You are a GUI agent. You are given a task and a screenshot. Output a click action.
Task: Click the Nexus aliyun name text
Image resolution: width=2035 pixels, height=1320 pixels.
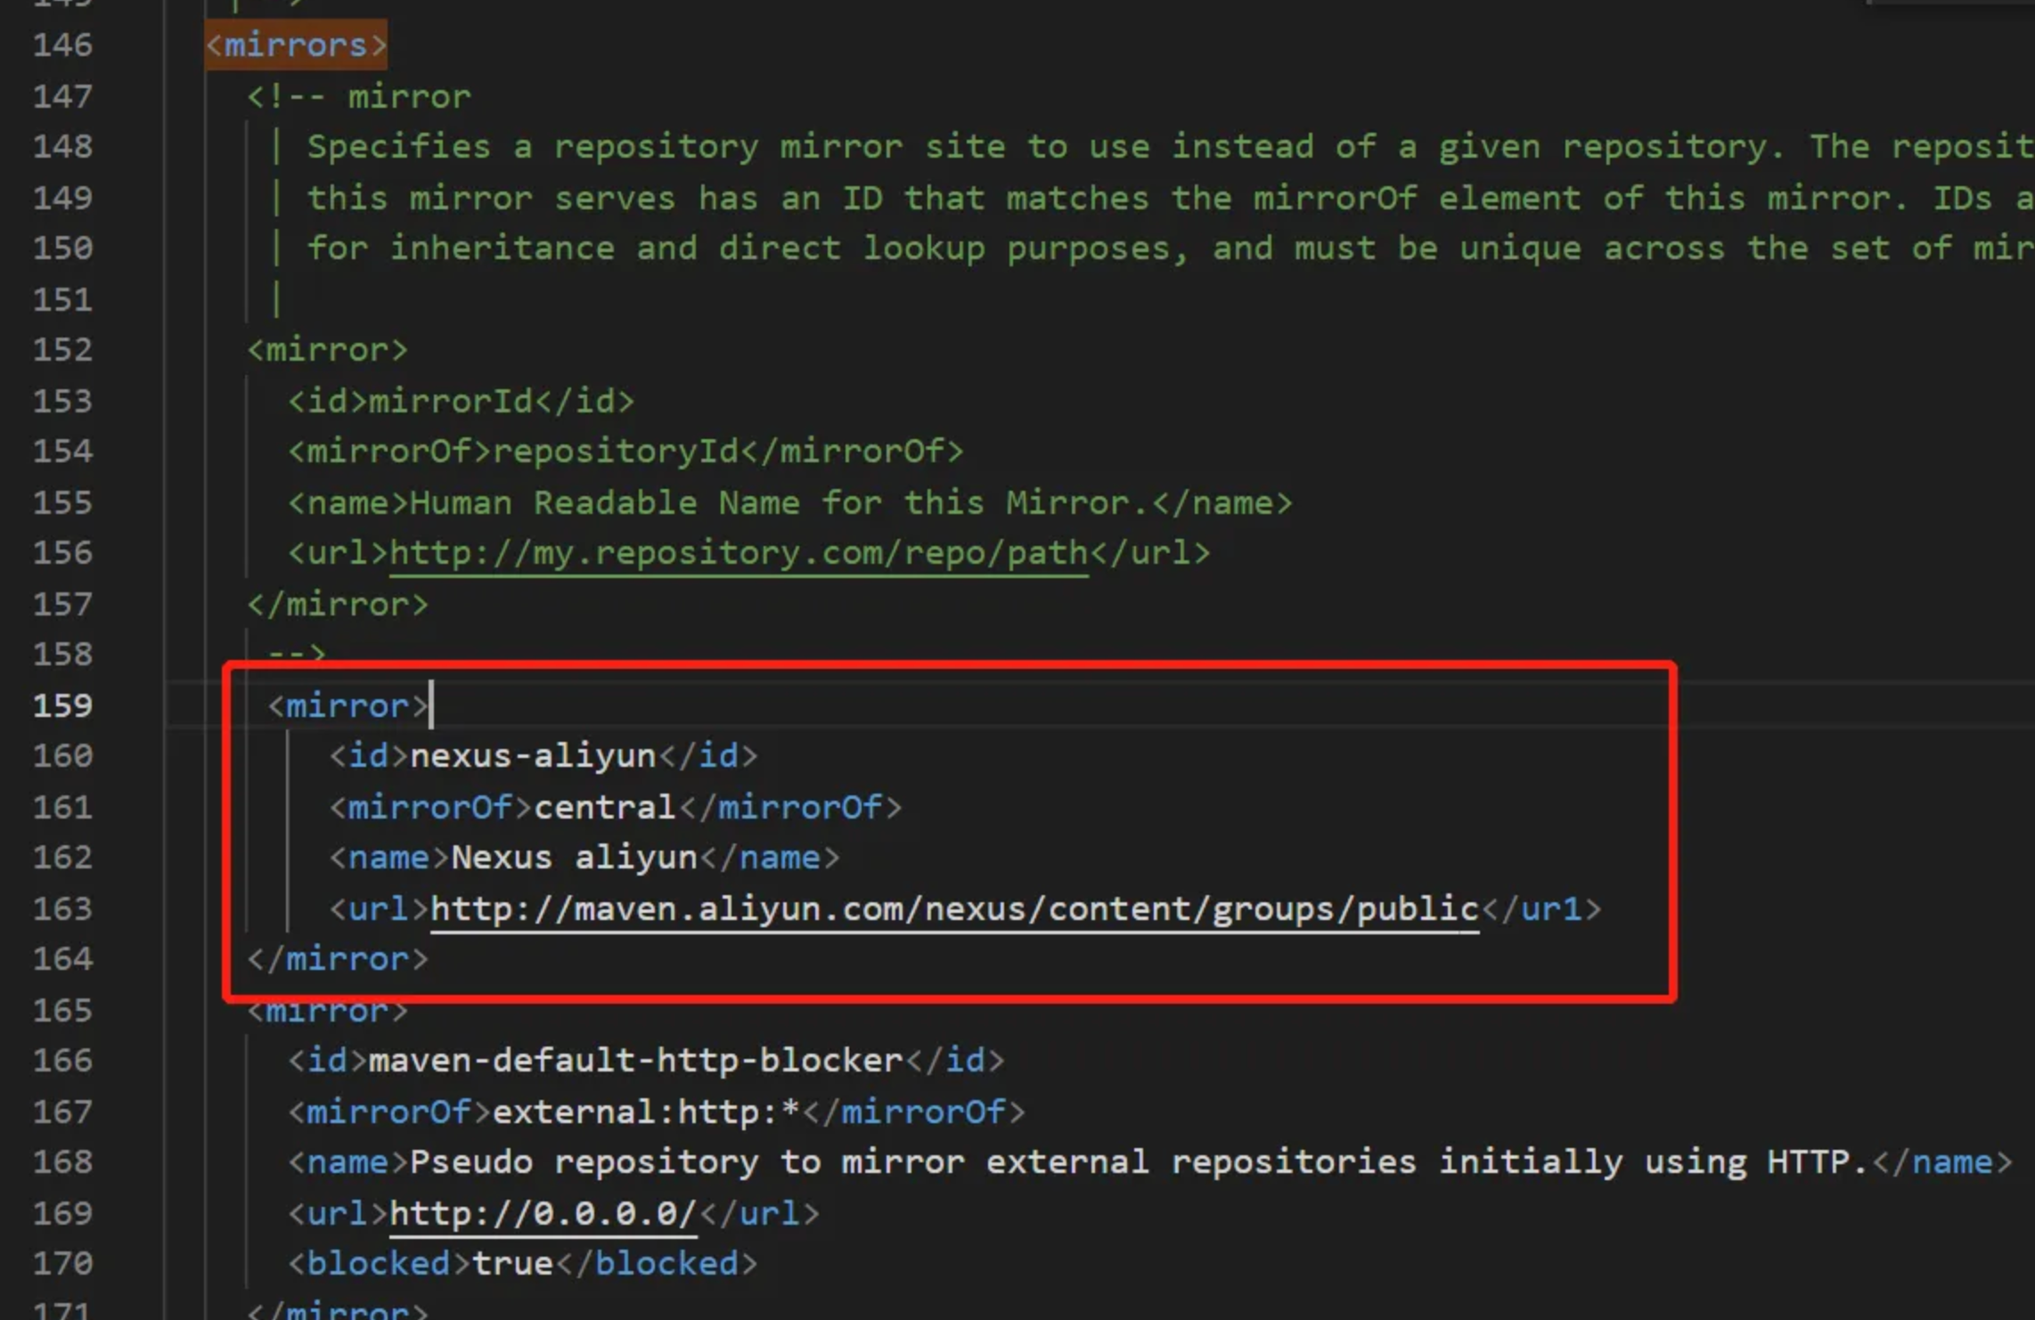573,858
